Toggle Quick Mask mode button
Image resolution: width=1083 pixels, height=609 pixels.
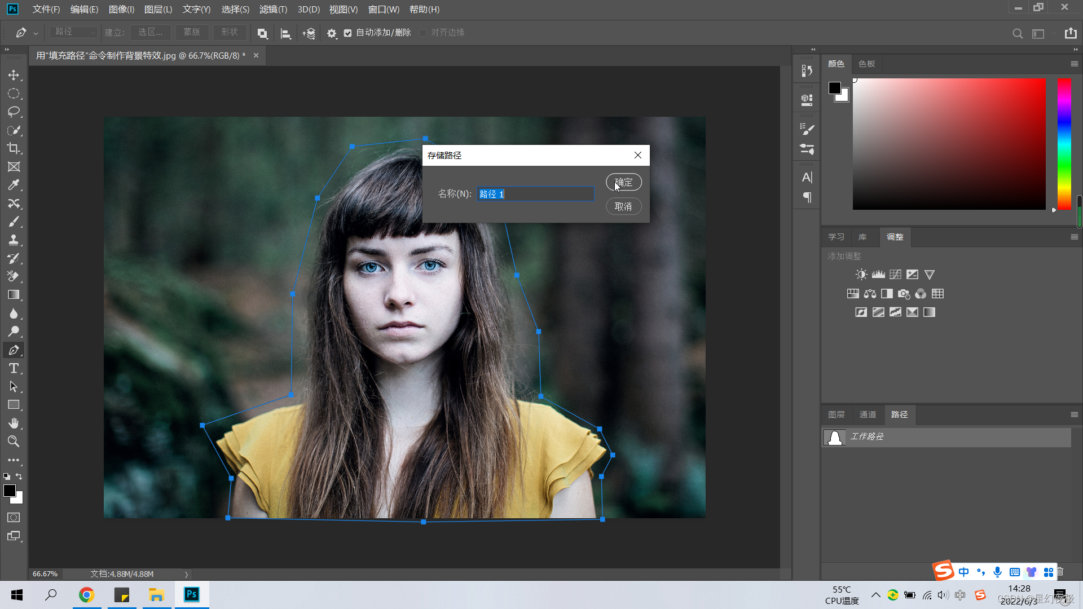[14, 517]
